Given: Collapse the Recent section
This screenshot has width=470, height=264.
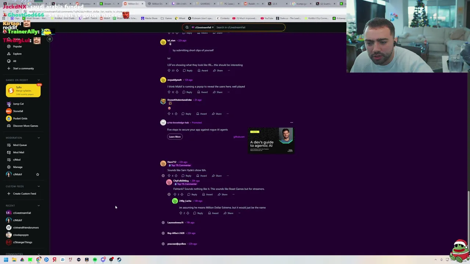Looking at the screenshot, I should 39,206.
